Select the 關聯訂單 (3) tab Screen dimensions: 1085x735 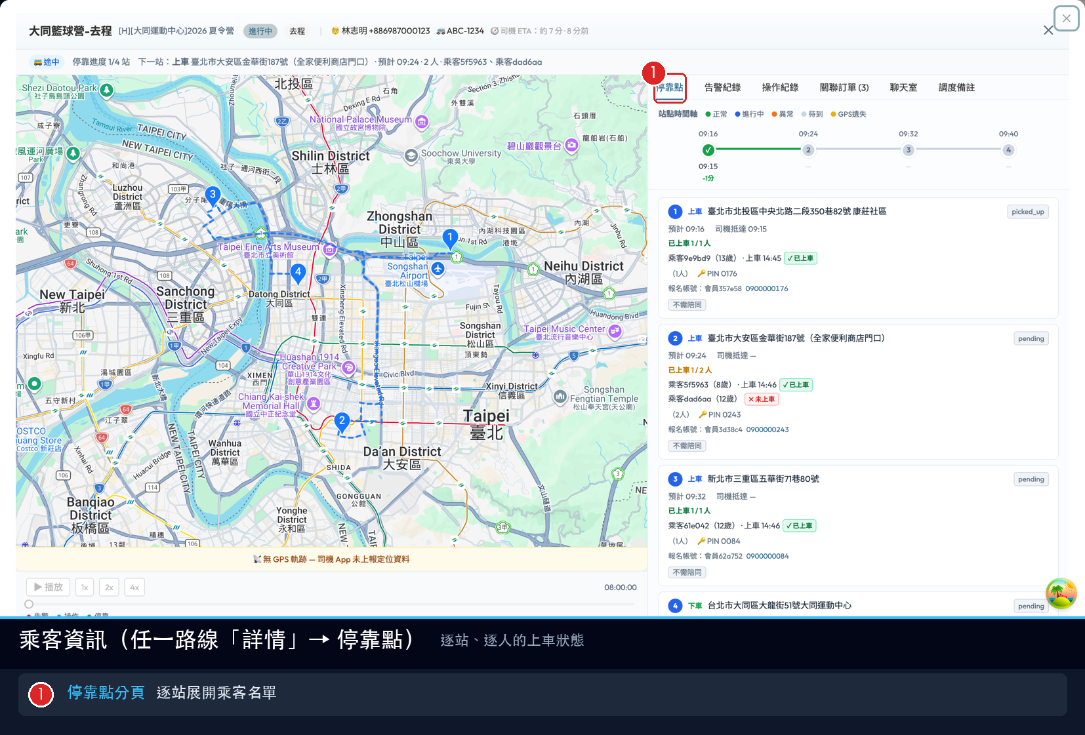pos(844,88)
